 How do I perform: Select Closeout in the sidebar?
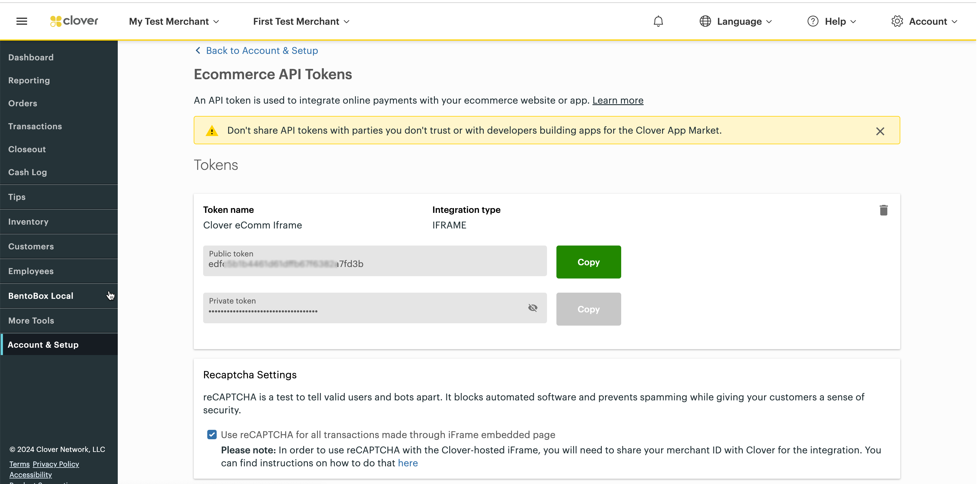59,149
